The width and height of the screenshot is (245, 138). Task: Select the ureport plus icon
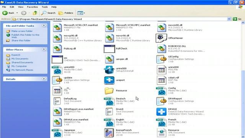coord(109,80)
